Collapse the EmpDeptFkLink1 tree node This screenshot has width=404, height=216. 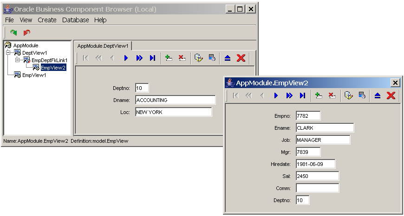pos(17,60)
